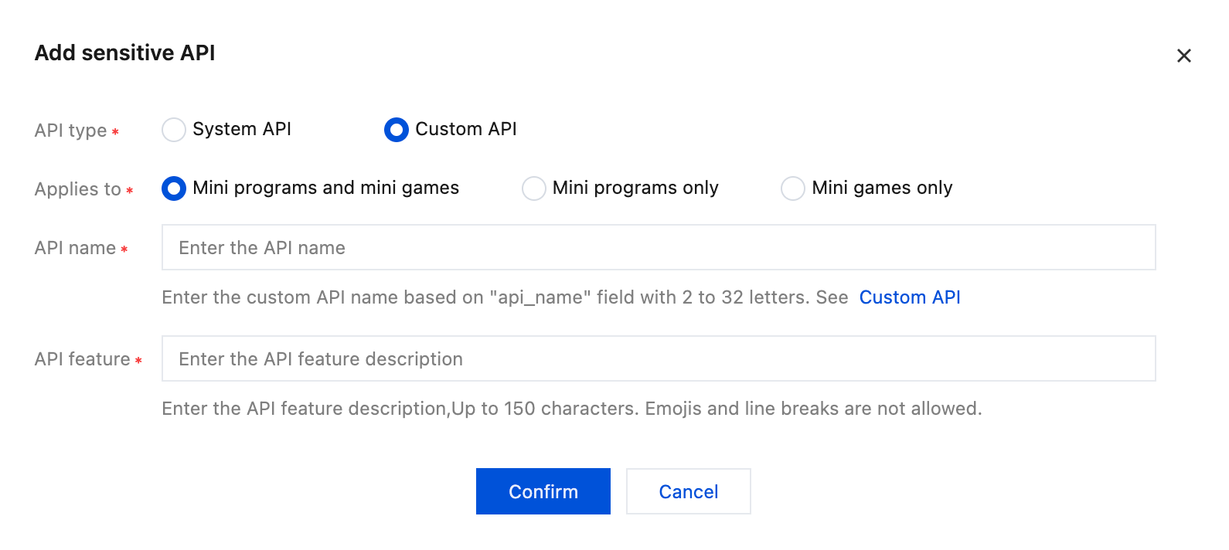The height and width of the screenshot is (550, 1229).
Task: Open the Custom API documentation link
Action: pos(910,297)
